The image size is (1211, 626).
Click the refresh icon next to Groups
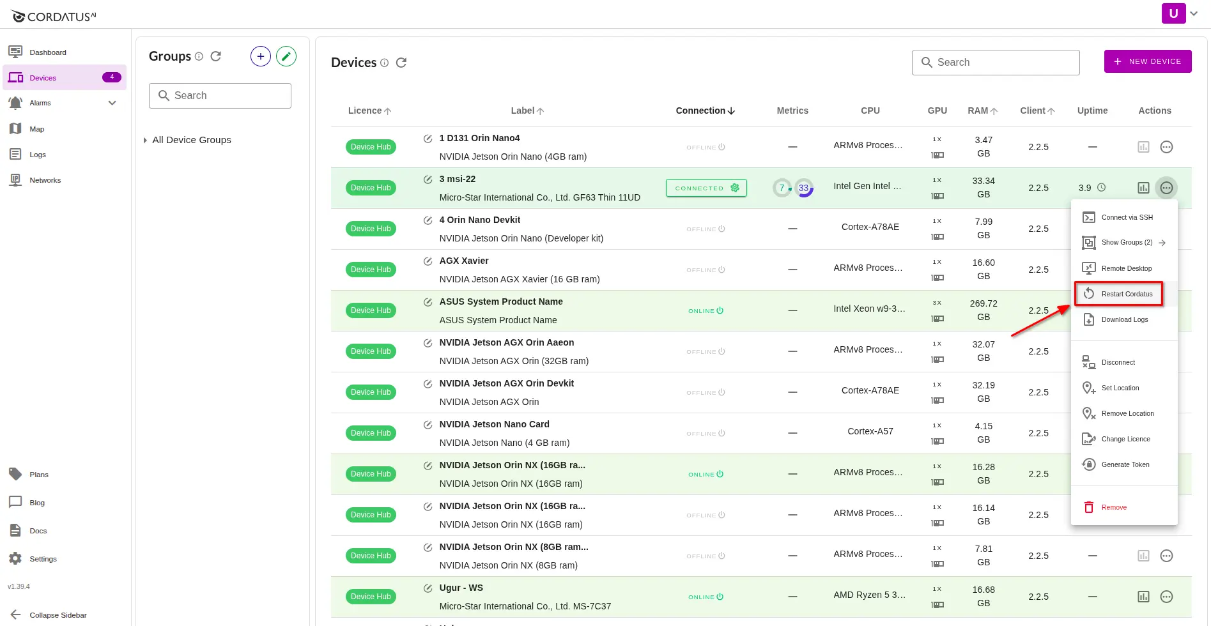216,56
